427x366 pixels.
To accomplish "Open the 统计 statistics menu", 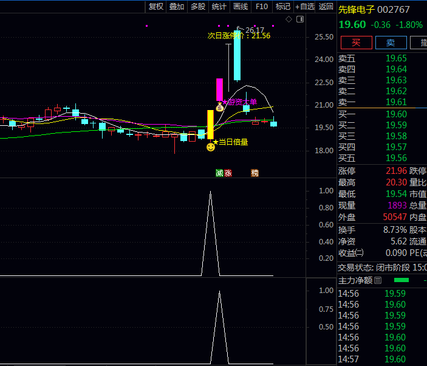I will click(219, 7).
